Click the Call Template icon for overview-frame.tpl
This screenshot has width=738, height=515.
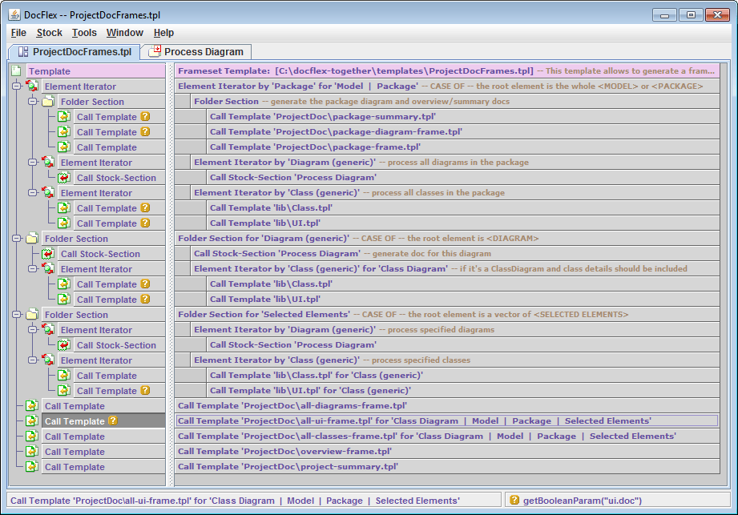pyautogui.click(x=32, y=452)
